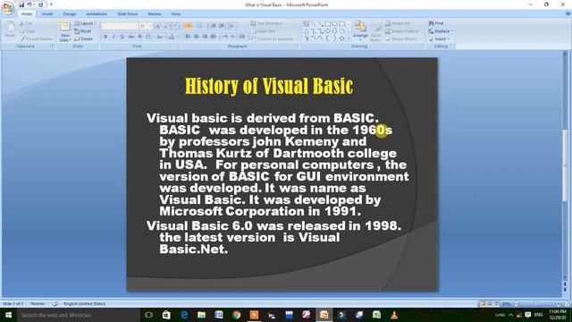
Task: Align text right
Action: (205, 37)
